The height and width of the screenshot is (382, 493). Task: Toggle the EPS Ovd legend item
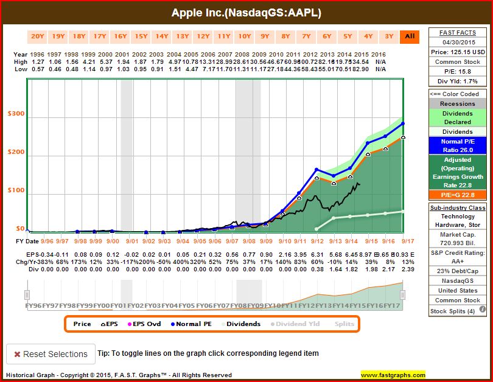pyautogui.click(x=144, y=324)
